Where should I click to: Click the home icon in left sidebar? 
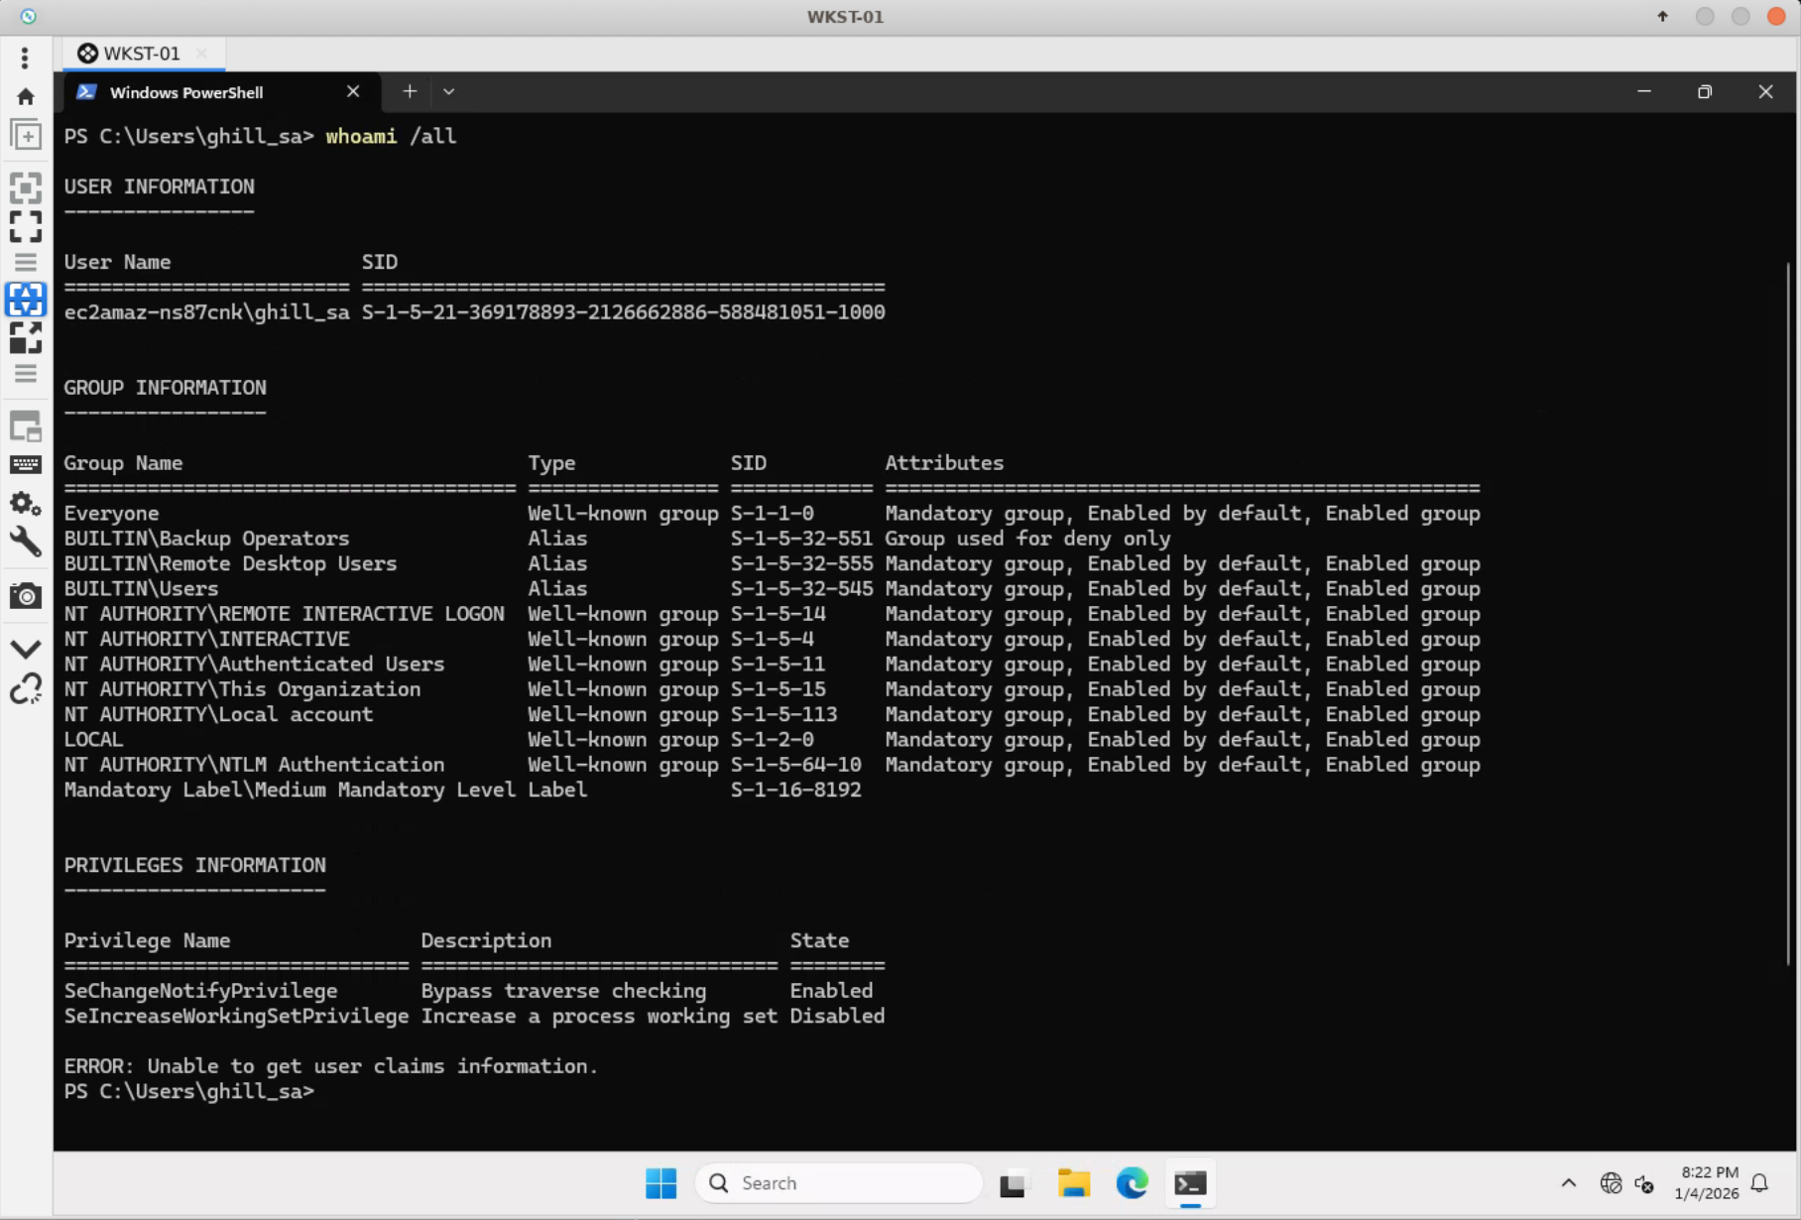coord(26,96)
